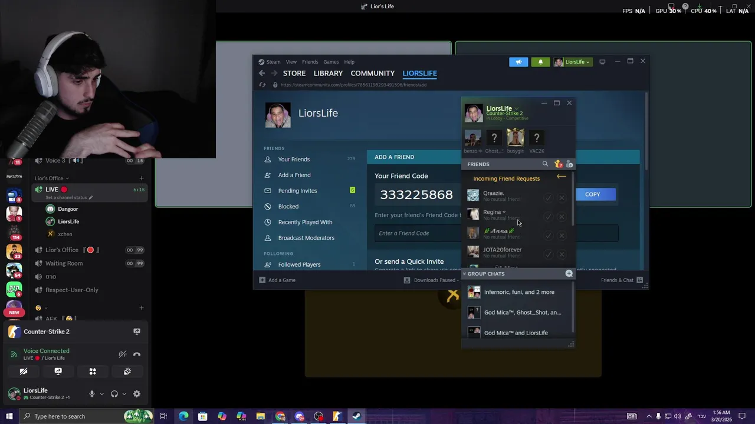
Task: Open LiorsLife account dropdown in Steam title bar
Action: 572,62
